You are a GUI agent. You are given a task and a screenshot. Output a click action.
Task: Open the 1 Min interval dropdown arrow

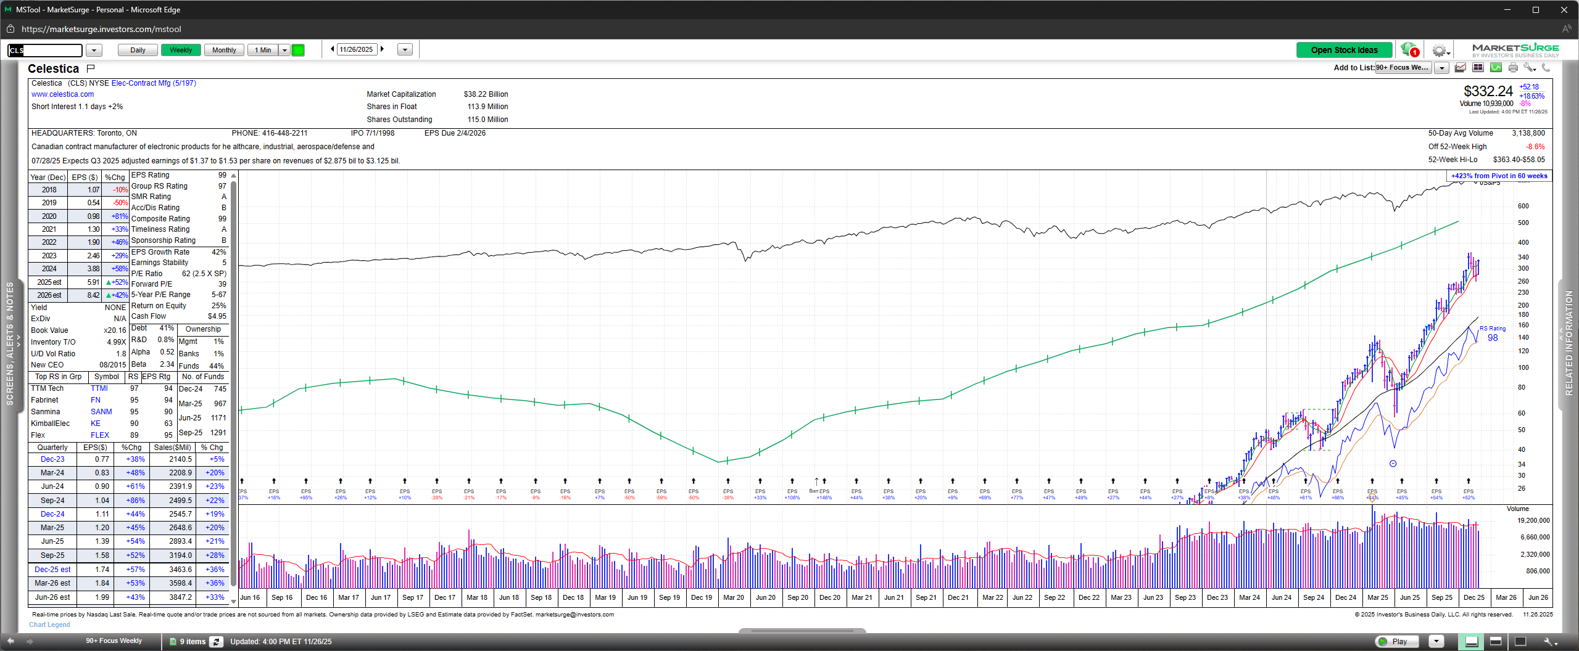pyautogui.click(x=284, y=50)
